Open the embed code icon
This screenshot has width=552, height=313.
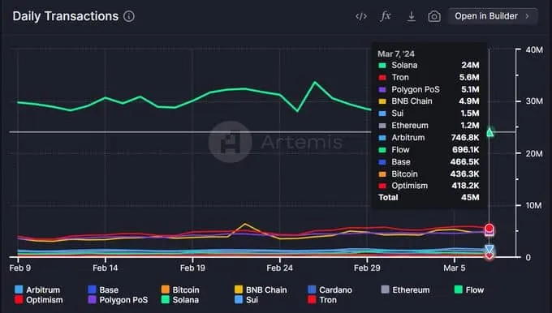coord(361,16)
